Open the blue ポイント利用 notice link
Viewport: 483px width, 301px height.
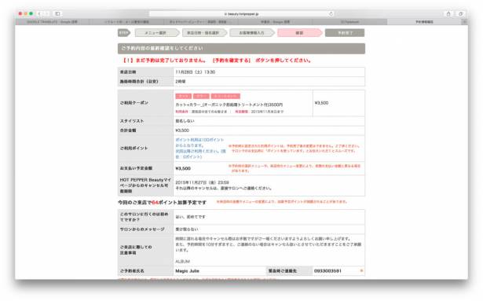pyautogui.click(x=200, y=148)
